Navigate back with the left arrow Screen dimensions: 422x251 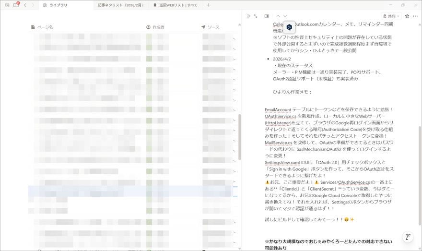[x=25, y=5]
